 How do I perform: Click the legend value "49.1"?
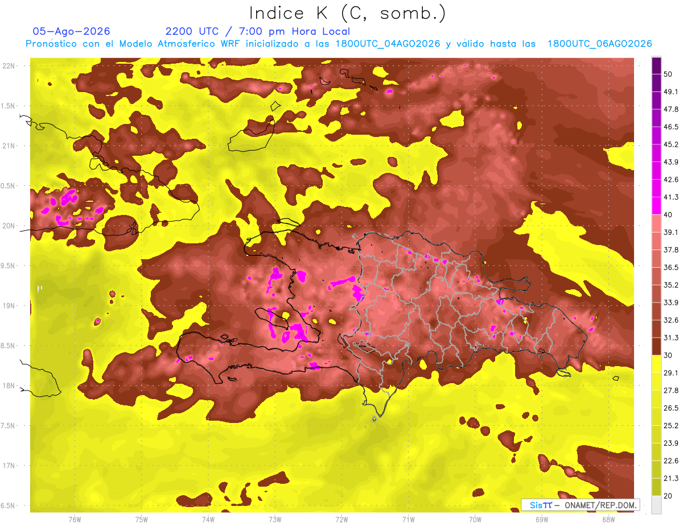pos(671,92)
